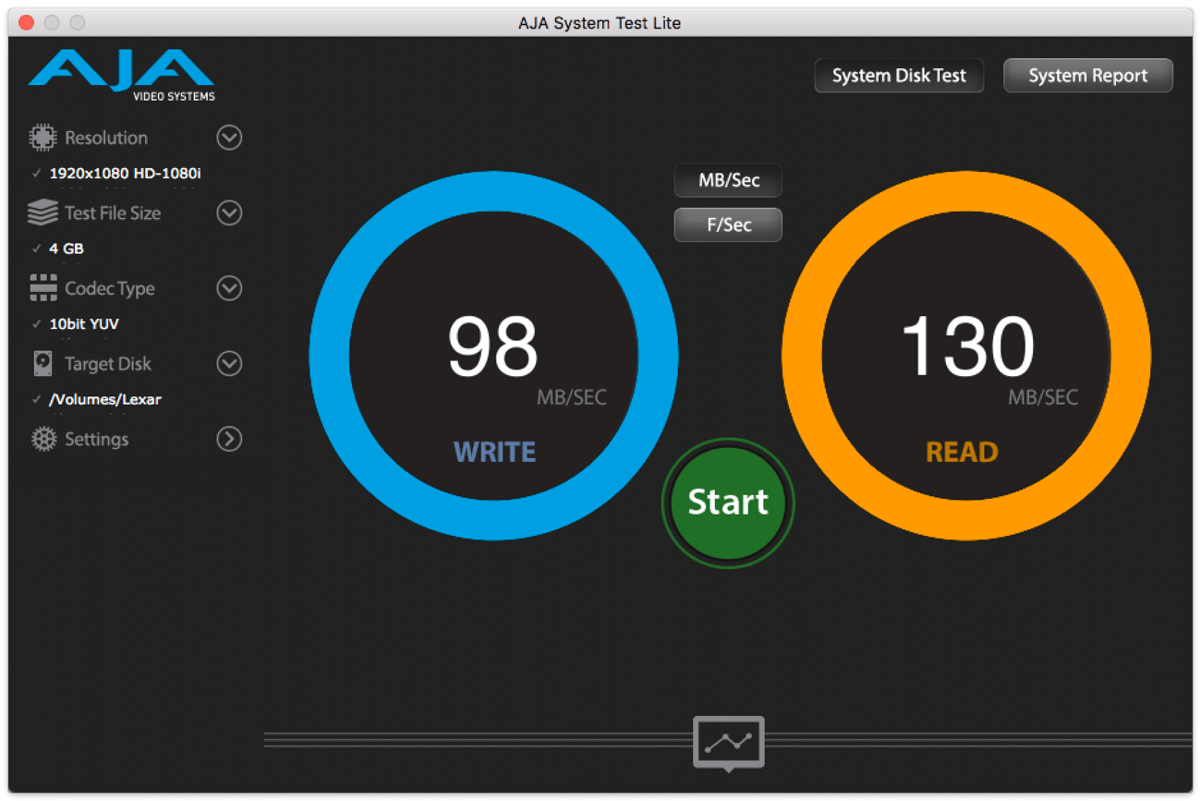Expand the Resolution dropdown chevron

tap(229, 138)
